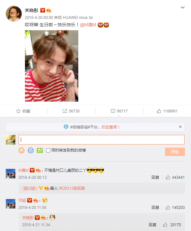Click the 欢迎查阅 link in the banner
Image resolution: width=191 pixels, height=231 pixels.
(x=110, y=127)
